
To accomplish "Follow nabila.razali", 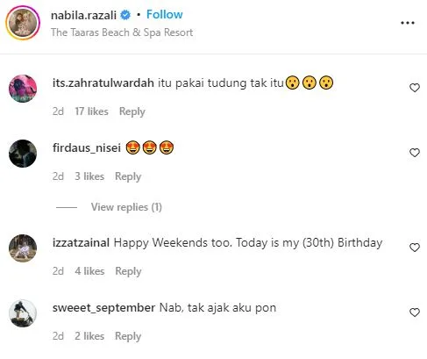I will pyautogui.click(x=165, y=14).
